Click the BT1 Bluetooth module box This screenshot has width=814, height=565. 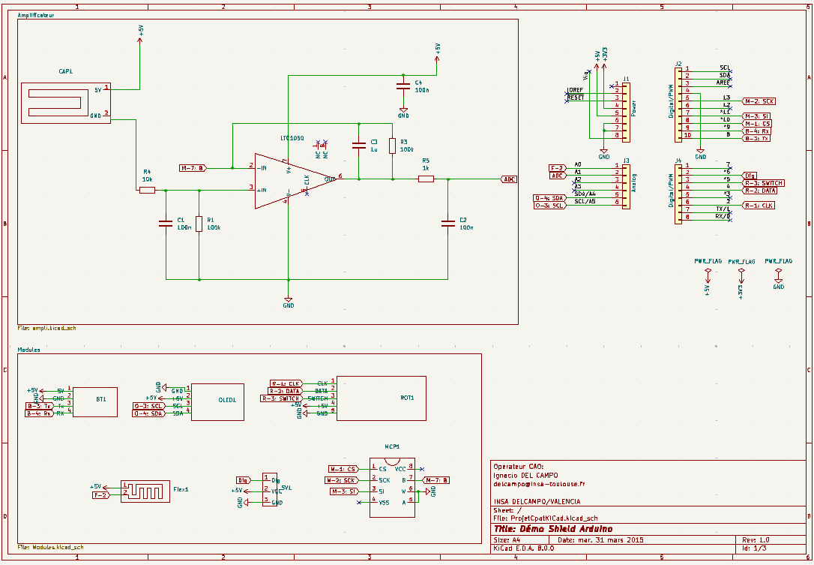pos(95,401)
